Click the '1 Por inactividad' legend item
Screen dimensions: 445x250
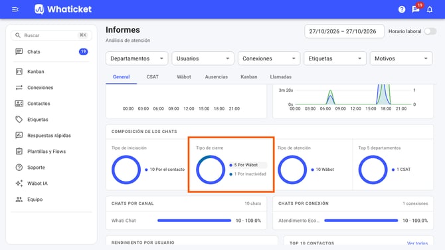pyautogui.click(x=248, y=174)
